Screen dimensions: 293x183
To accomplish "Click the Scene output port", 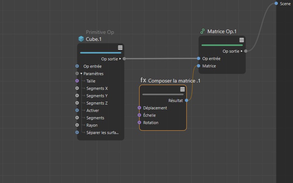I will [x=276, y=4].
